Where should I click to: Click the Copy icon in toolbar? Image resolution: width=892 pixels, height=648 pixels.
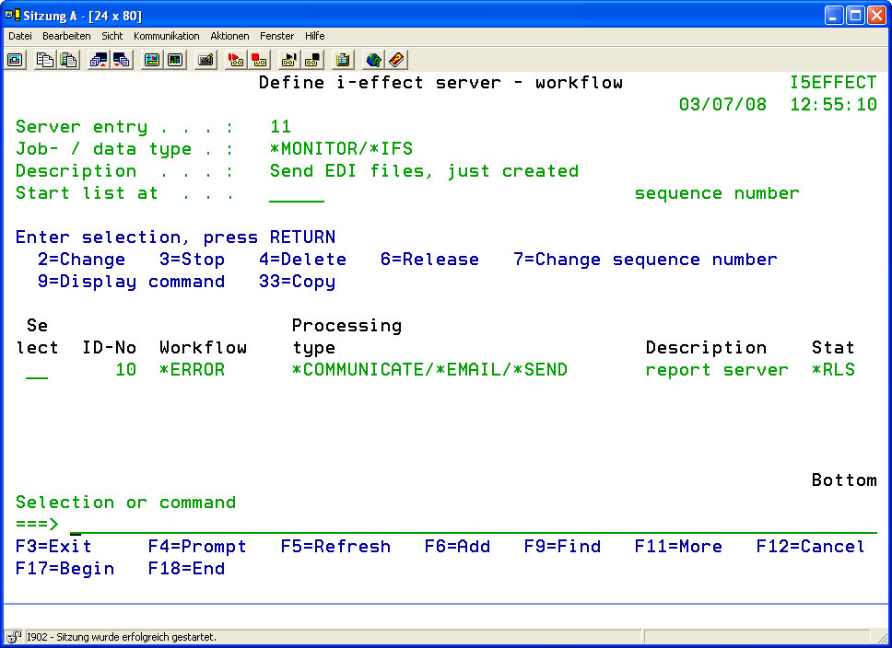(44, 60)
